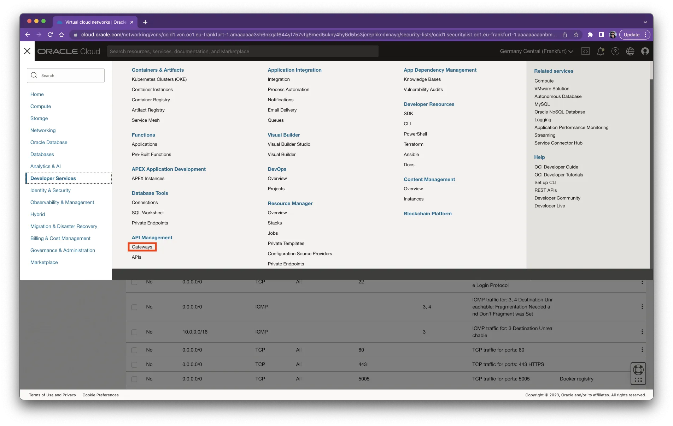Image resolution: width=673 pixels, height=426 pixels.
Task: Select checkbox for port 5005 rule
Action: (x=134, y=379)
